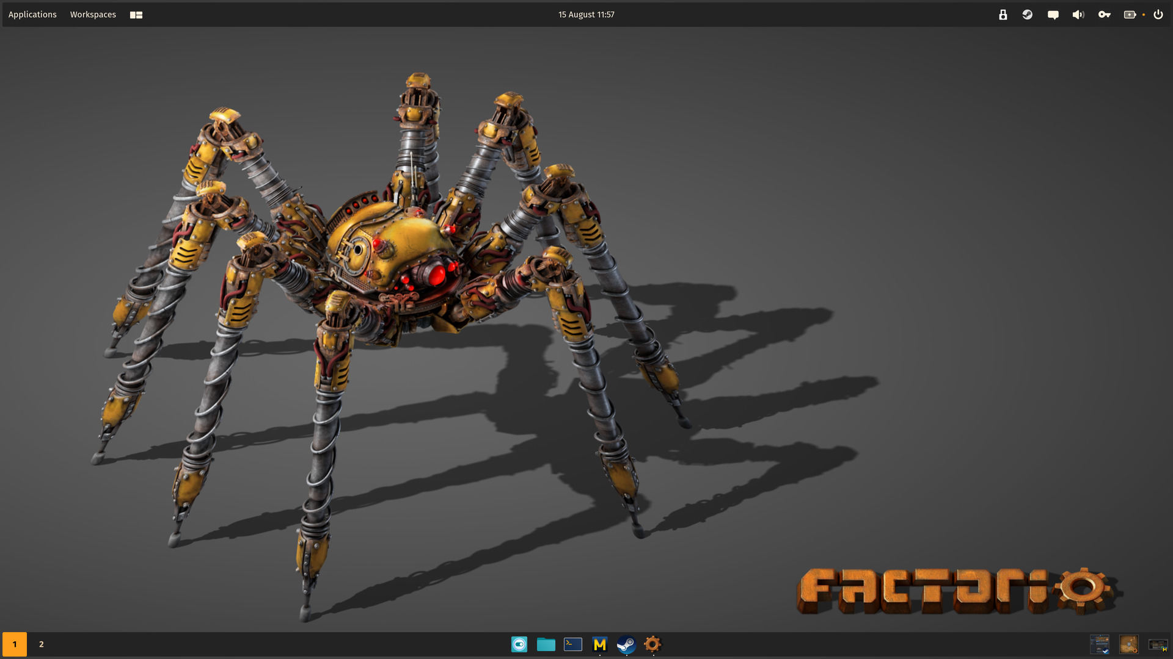
Task: Open the yellow M app in dock
Action: [599, 644]
